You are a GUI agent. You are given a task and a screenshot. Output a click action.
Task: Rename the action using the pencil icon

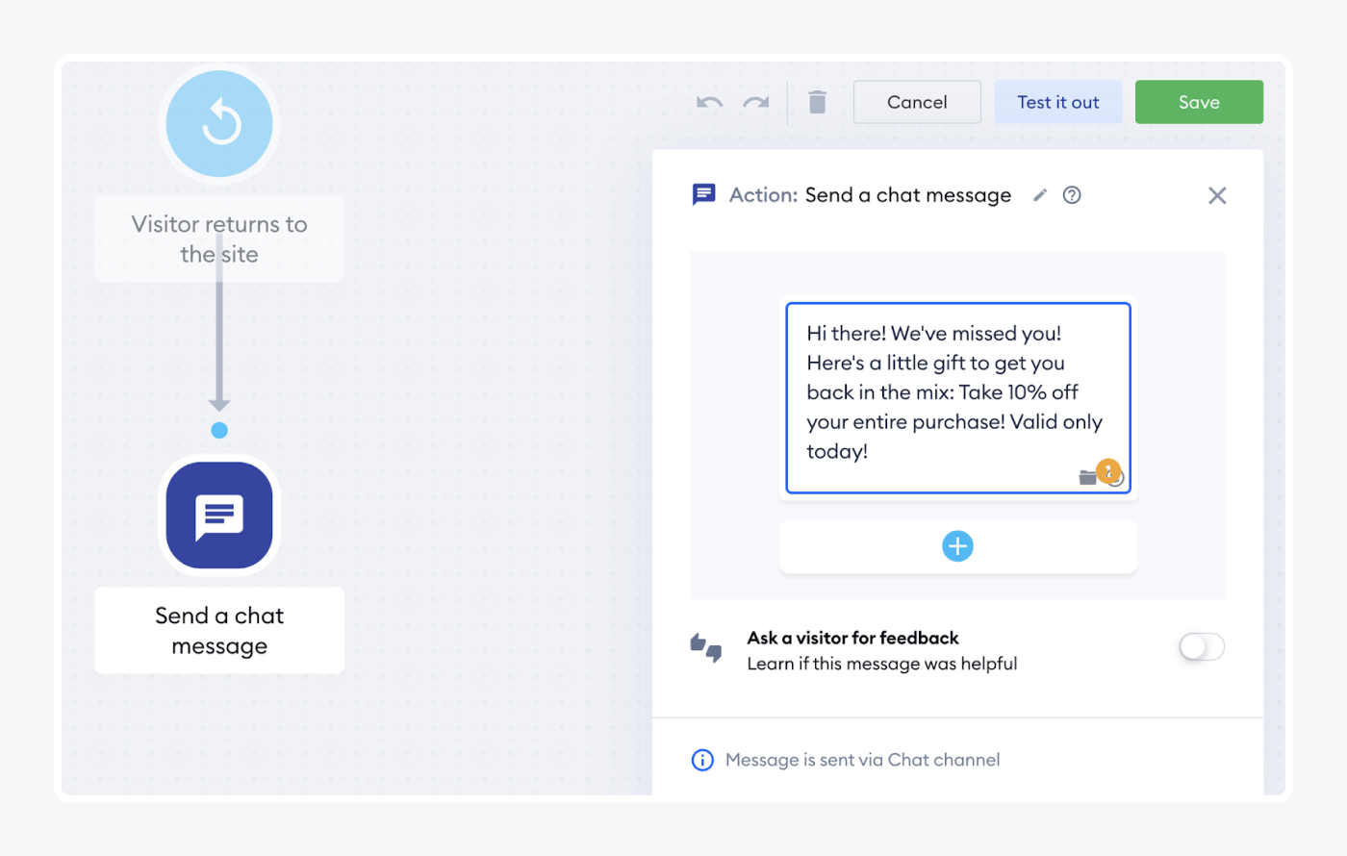click(x=1040, y=194)
